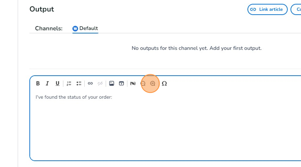
Task: Insert a numbered list
Action: point(69,83)
